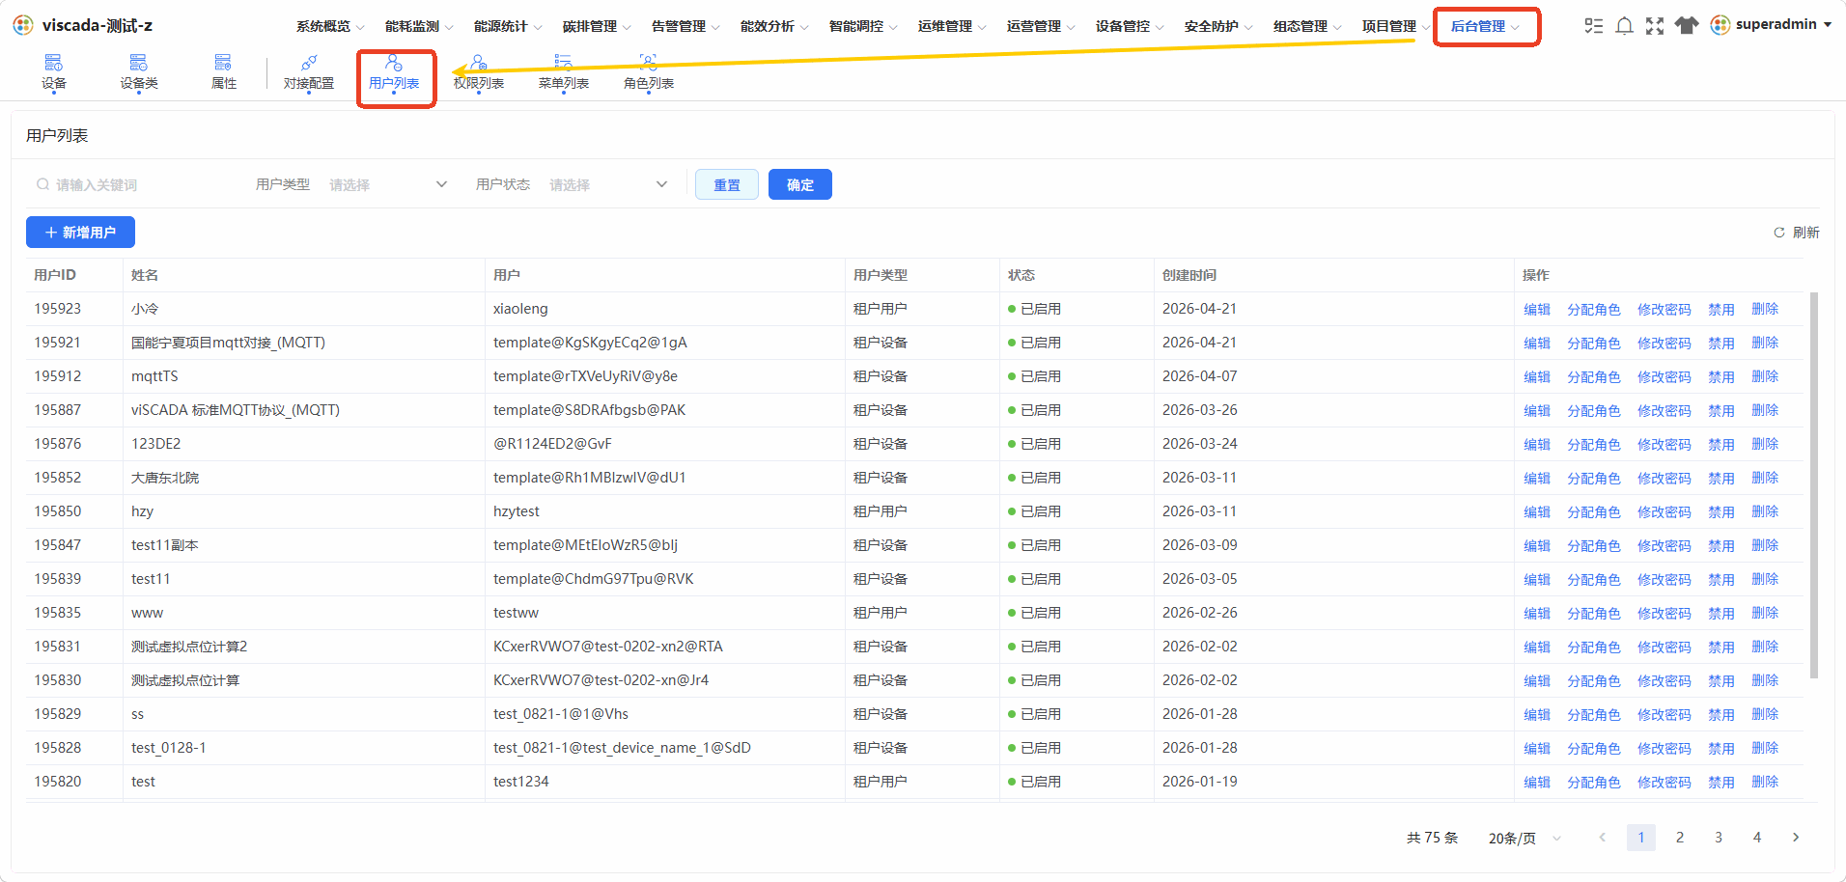Image resolution: width=1846 pixels, height=882 pixels.
Task: Click the viscada logo icon
Action: [23, 25]
